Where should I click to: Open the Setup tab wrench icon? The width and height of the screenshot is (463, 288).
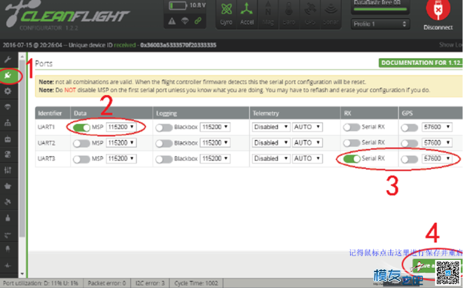(8, 60)
